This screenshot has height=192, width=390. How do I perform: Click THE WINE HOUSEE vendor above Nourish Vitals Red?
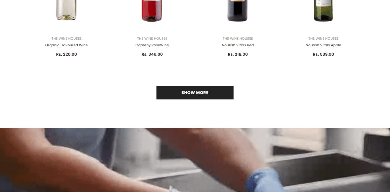click(238, 39)
